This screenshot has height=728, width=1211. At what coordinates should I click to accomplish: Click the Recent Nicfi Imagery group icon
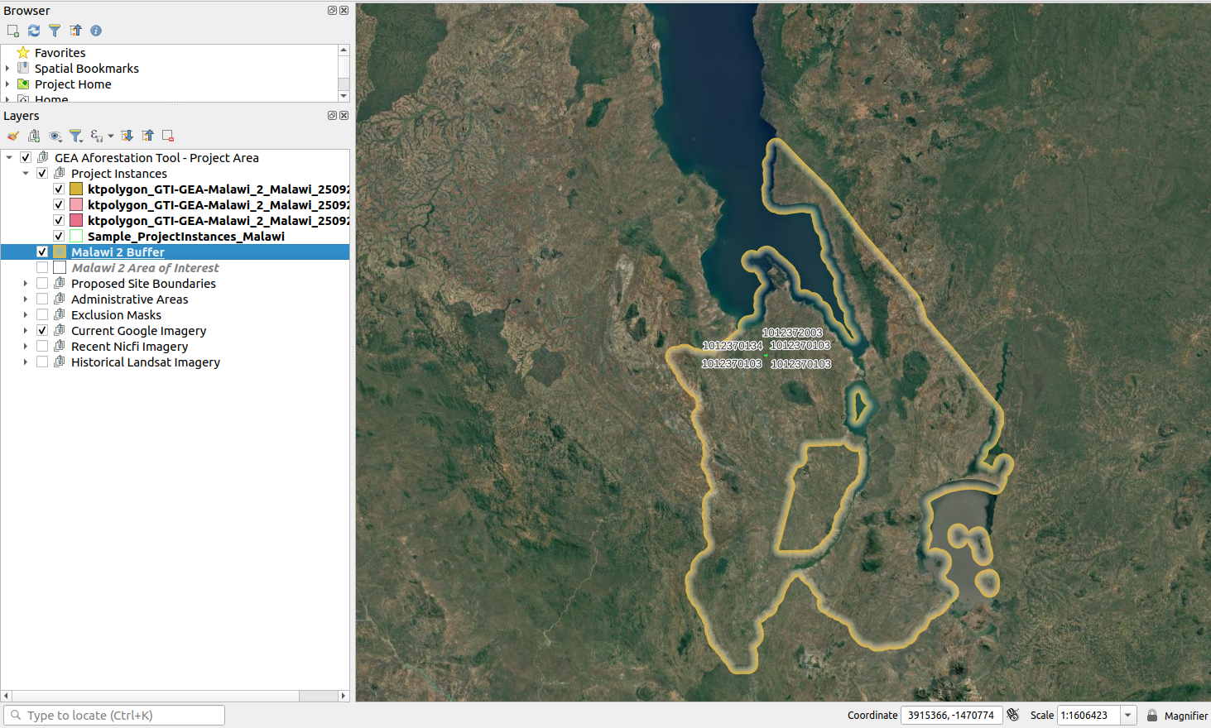(60, 346)
